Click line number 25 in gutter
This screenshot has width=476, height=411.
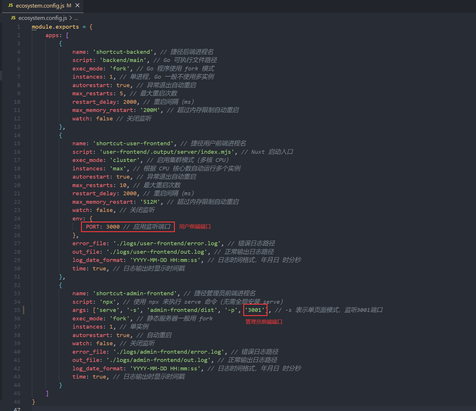(17, 227)
